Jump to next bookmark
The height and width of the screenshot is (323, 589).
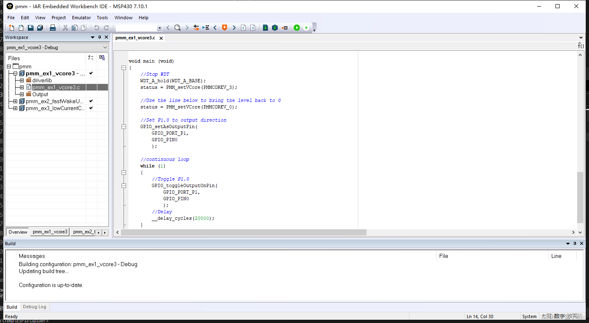[234, 28]
